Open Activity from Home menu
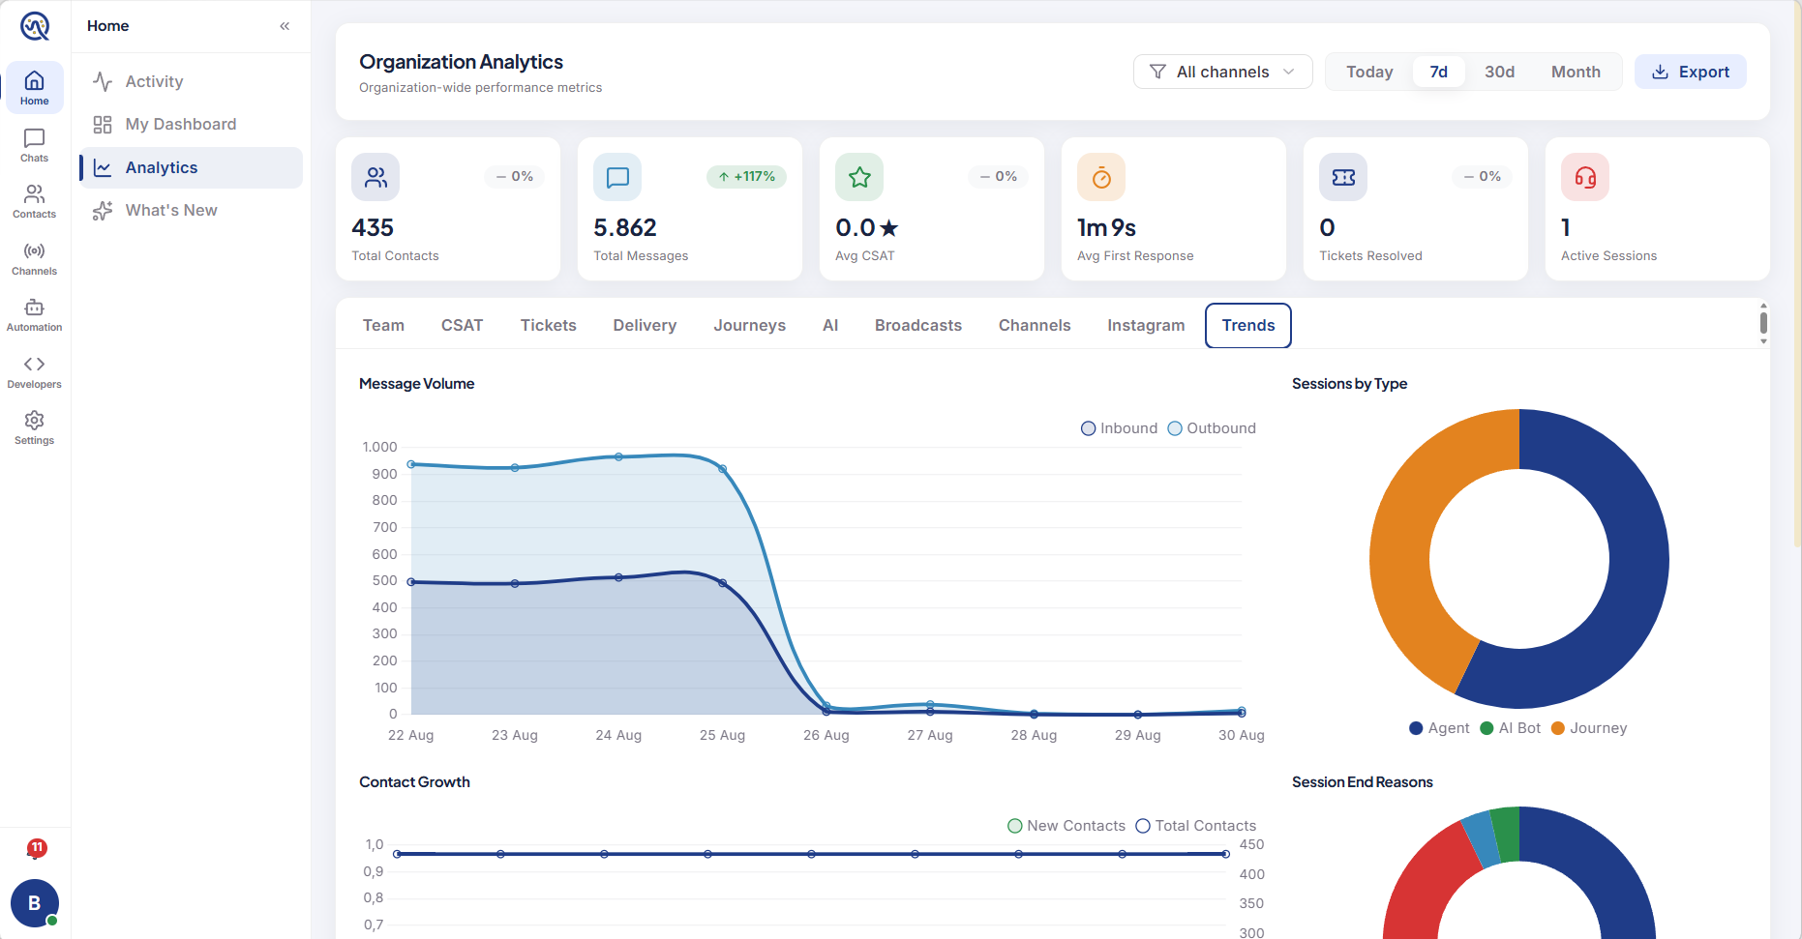The width and height of the screenshot is (1802, 939). coord(192,81)
